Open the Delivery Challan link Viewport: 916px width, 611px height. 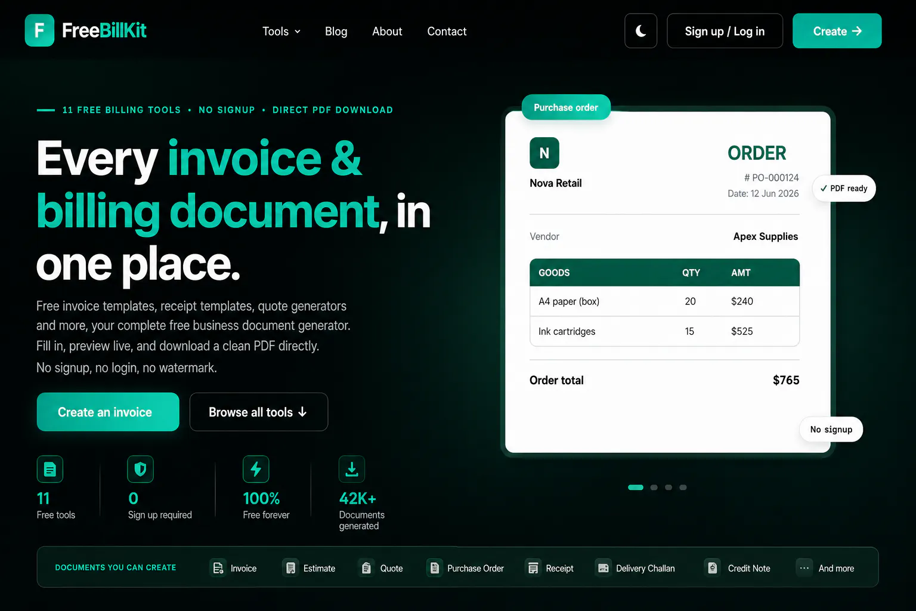645,569
